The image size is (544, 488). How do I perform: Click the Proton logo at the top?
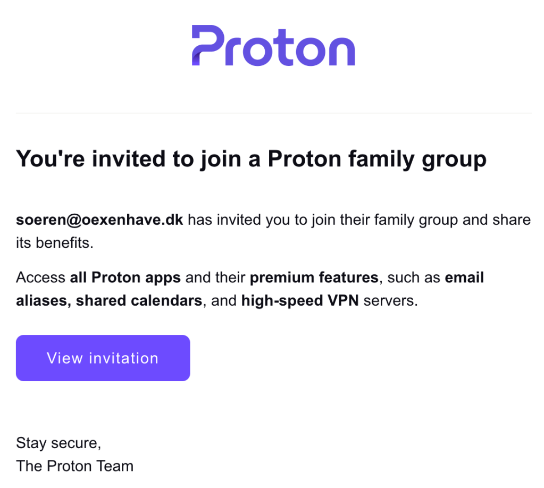(x=273, y=46)
